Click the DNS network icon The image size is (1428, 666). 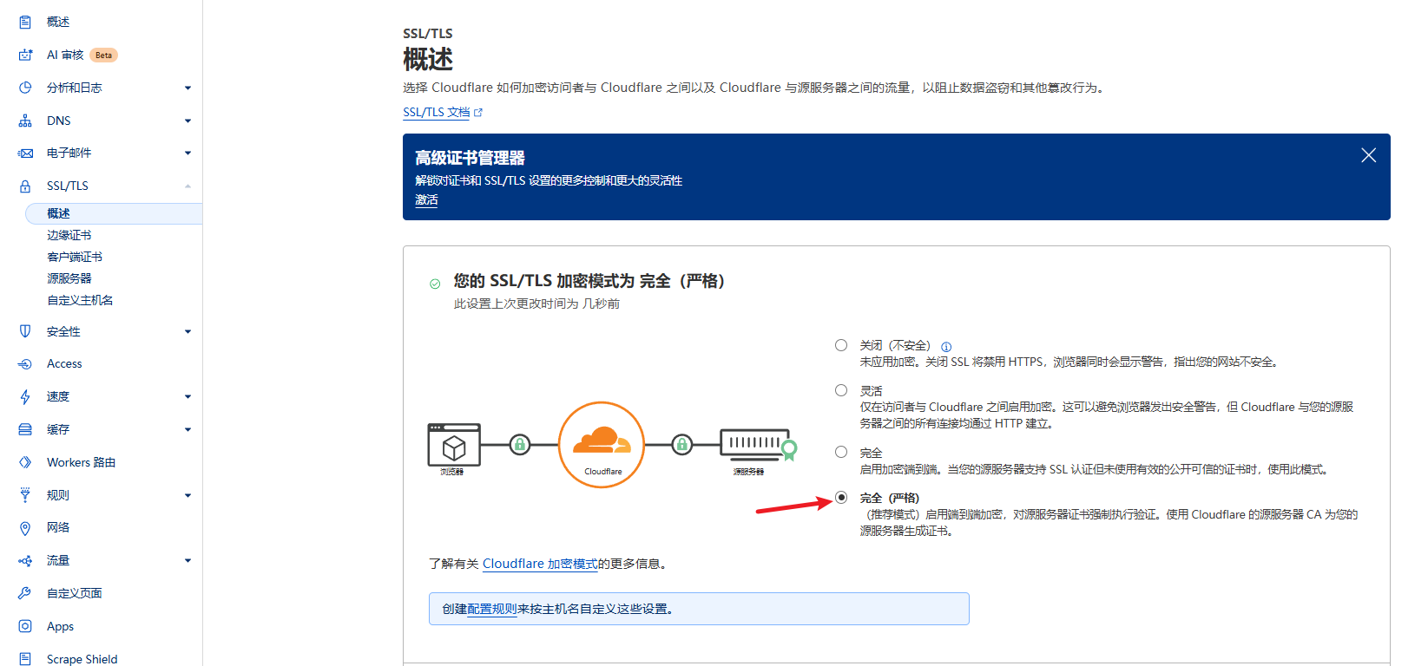25,121
